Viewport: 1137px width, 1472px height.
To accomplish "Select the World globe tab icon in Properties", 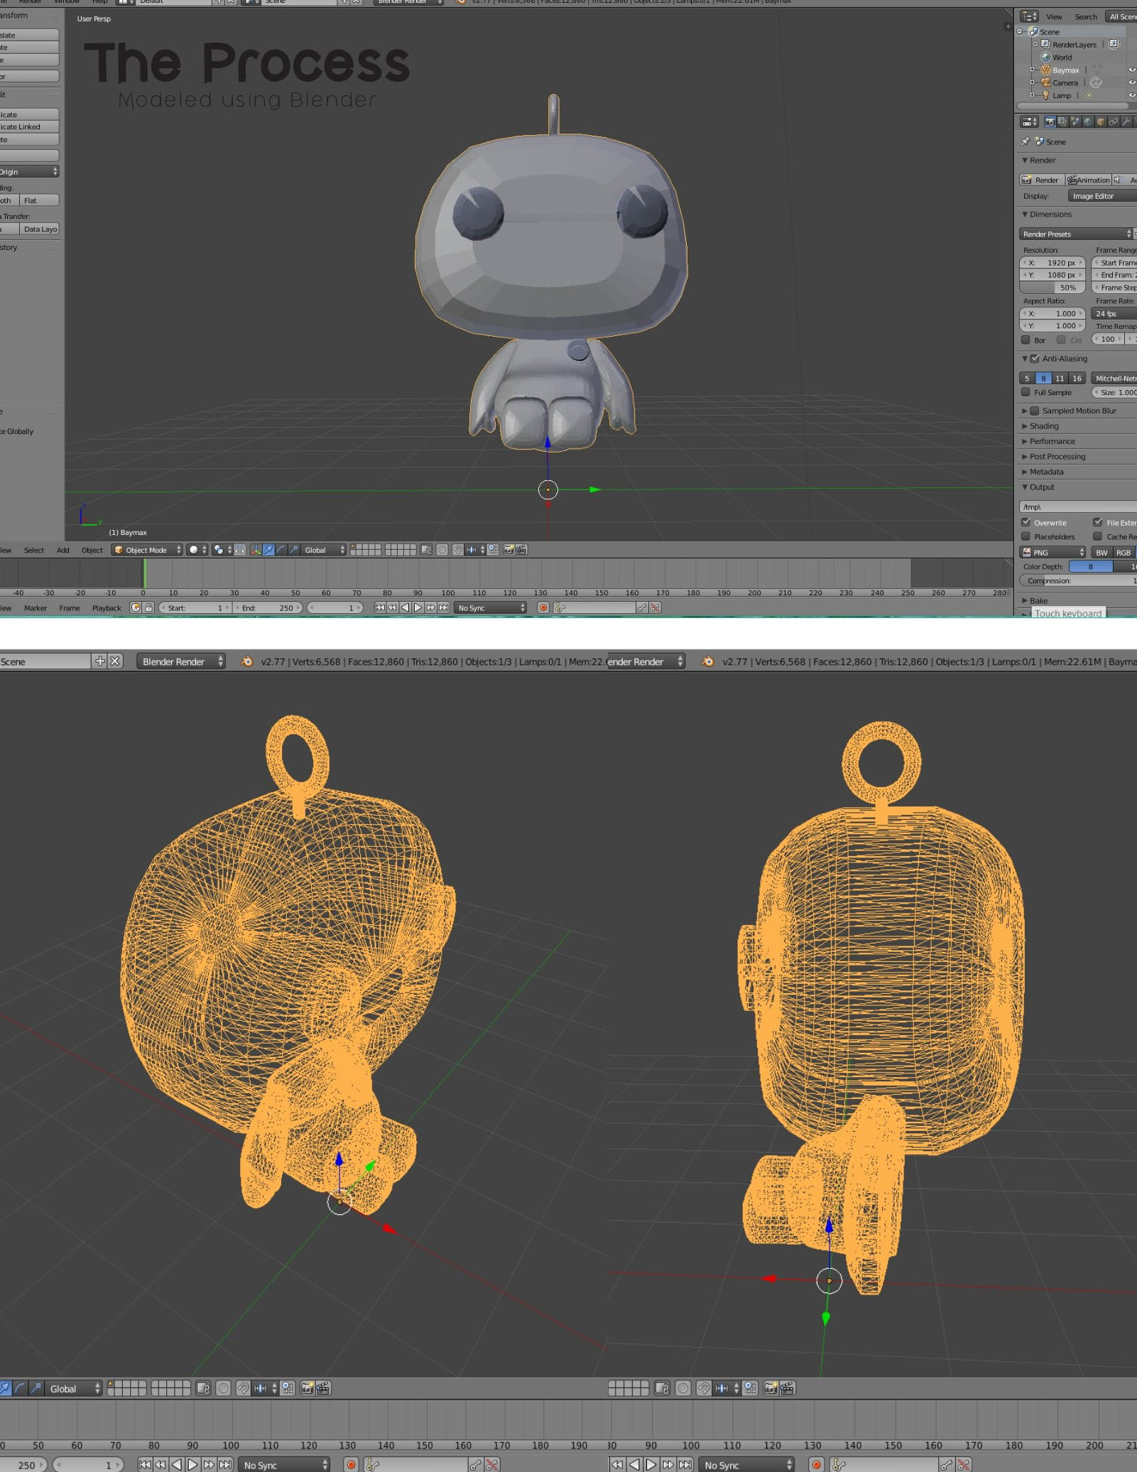I will pos(1088,121).
